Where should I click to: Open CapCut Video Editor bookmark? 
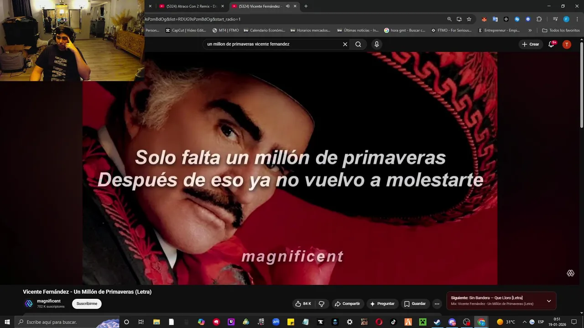point(186,31)
